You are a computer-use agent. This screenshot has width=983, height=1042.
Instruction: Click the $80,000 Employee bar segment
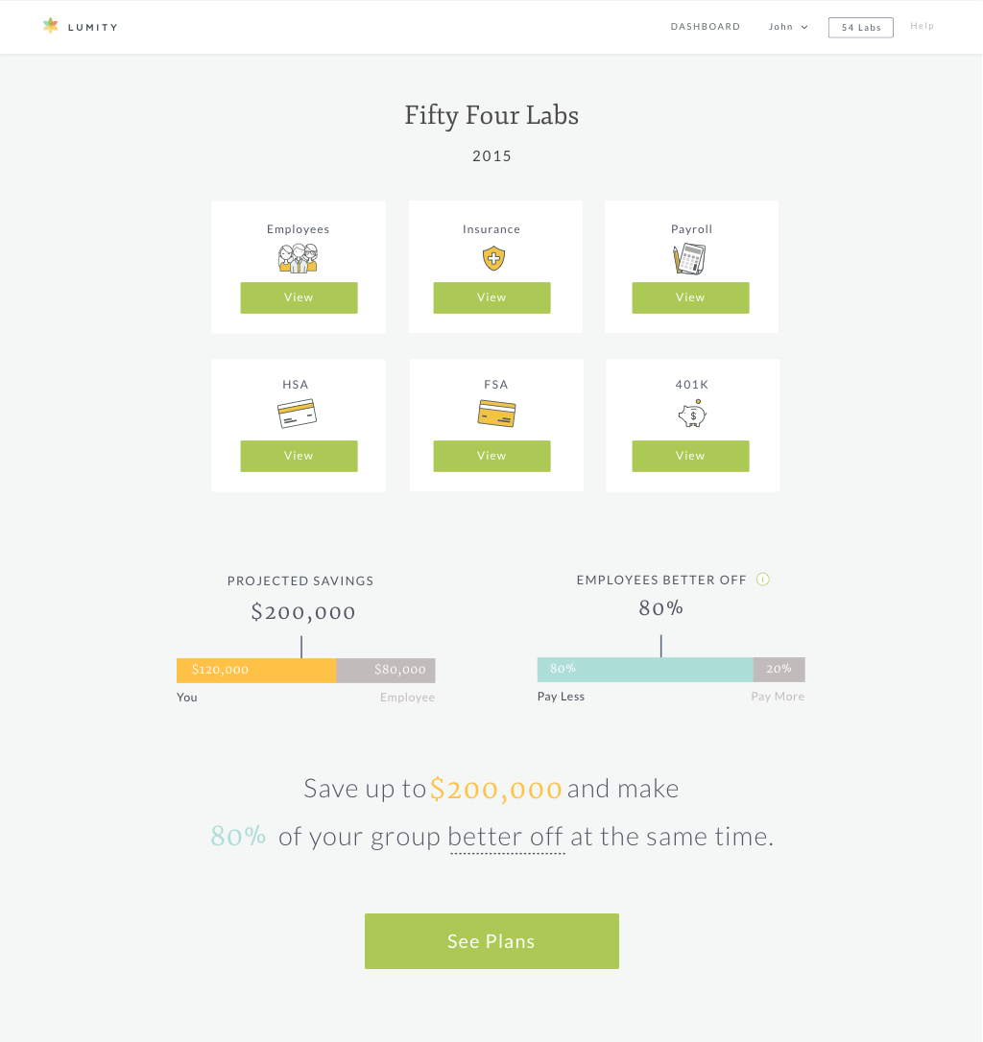(x=386, y=670)
